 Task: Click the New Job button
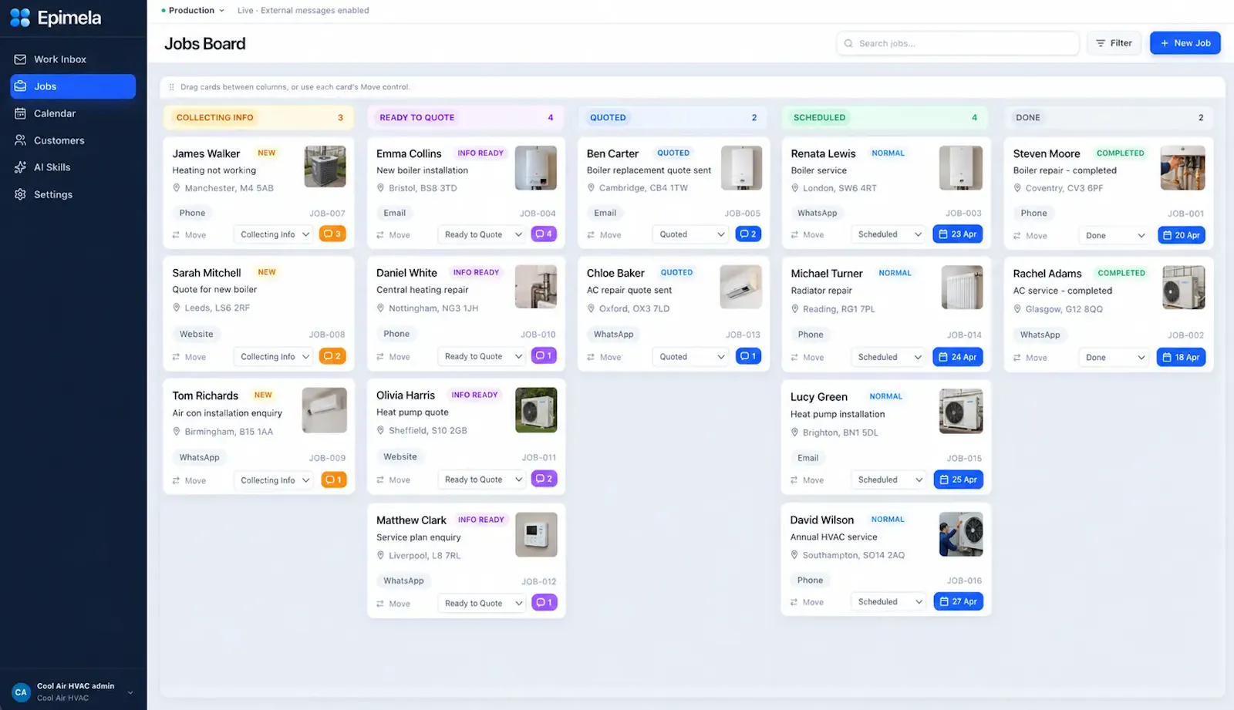(1185, 43)
